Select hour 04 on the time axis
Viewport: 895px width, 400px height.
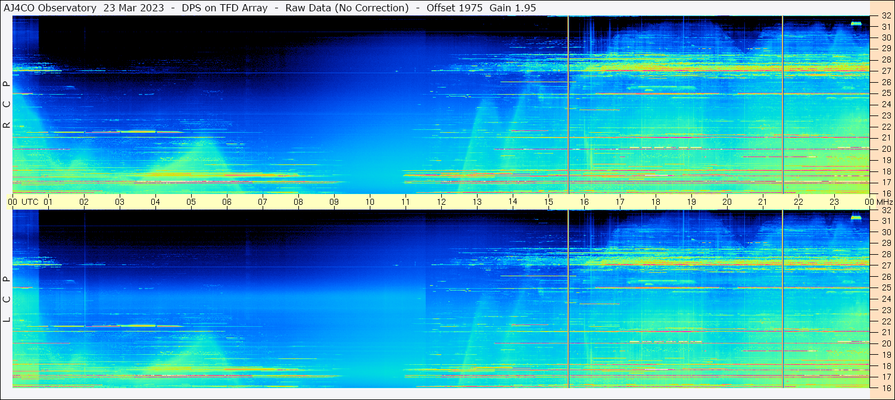pyautogui.click(x=155, y=202)
